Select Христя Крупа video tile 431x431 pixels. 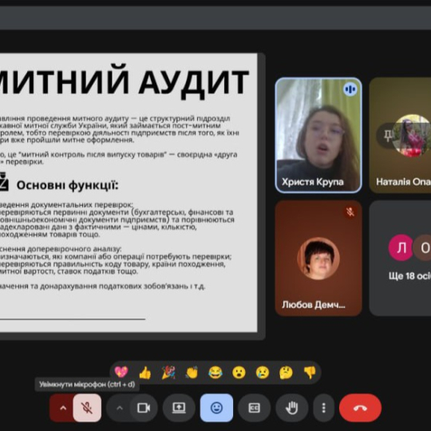point(318,135)
